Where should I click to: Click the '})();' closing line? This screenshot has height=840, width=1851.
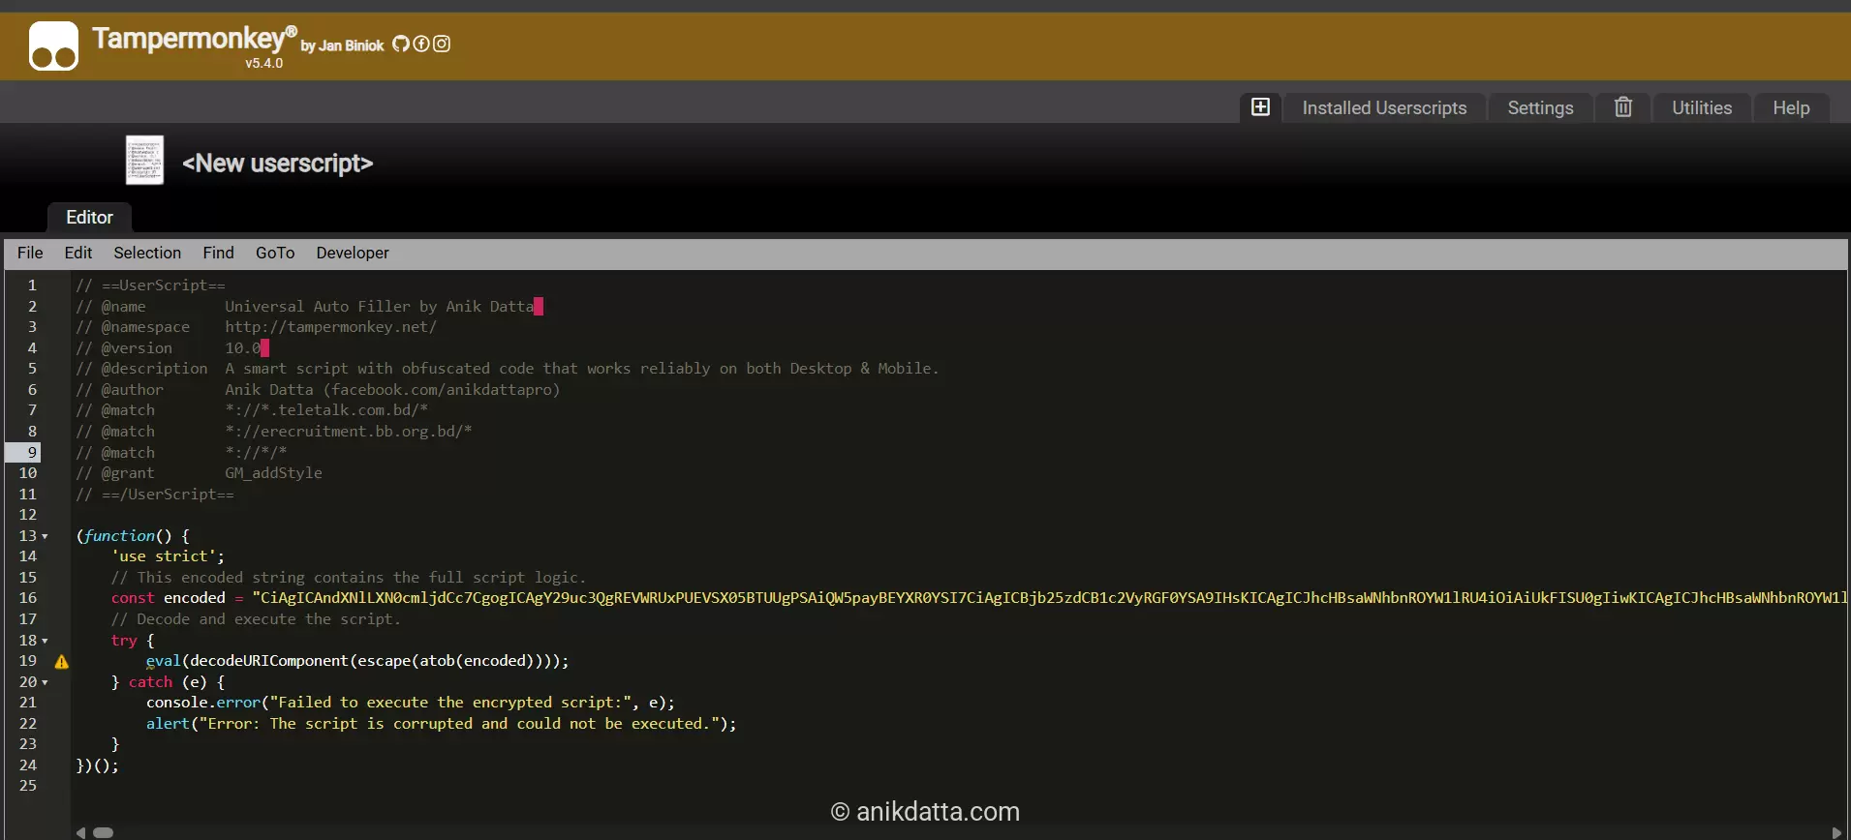point(97,765)
